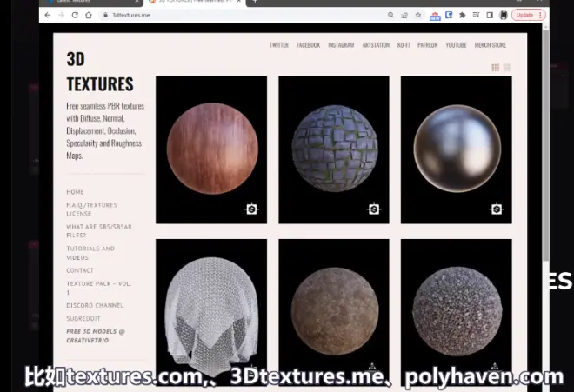The image size is (574, 392).
Task: Open the KO-FI nav link
Action: point(404,45)
